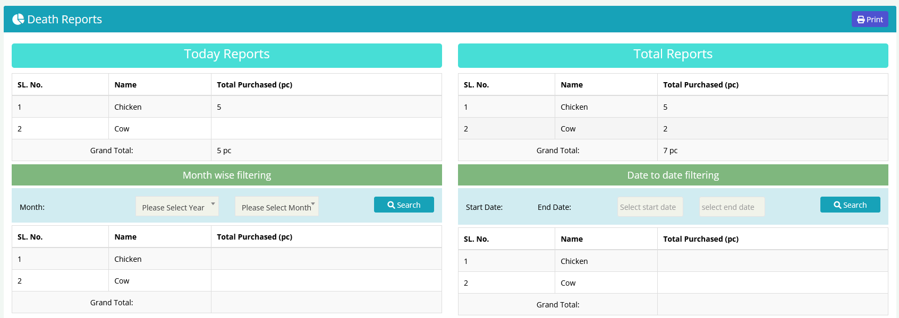Screen dimensions: 899x318
Task: Click the start date input field
Action: pyautogui.click(x=650, y=207)
